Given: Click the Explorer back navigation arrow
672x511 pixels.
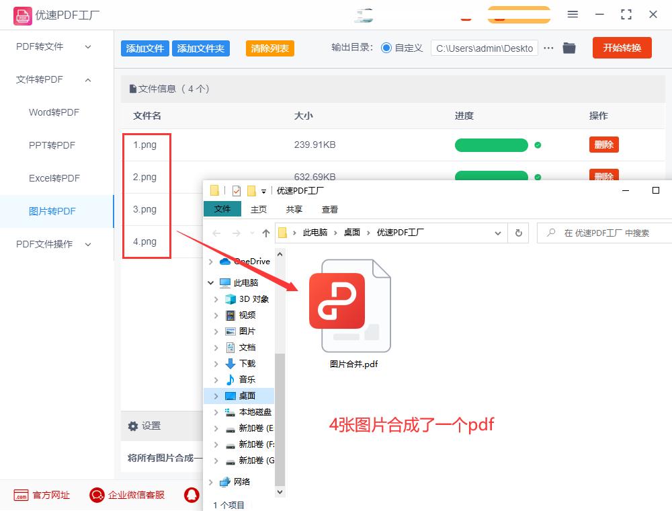Looking at the screenshot, I should 215,233.
